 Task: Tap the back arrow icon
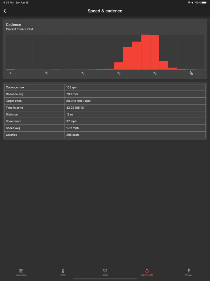5,11
